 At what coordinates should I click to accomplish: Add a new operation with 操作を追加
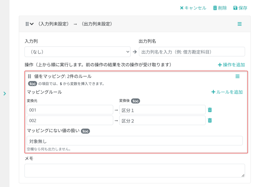pos(231,65)
